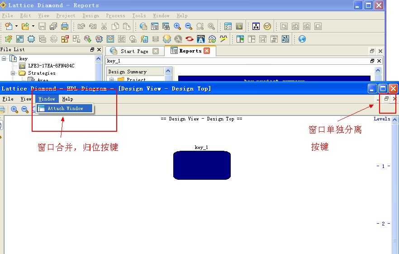Viewport: 399px width, 254px height.
Task: Click panel with green arrow icon
Action: [x=240, y=39]
